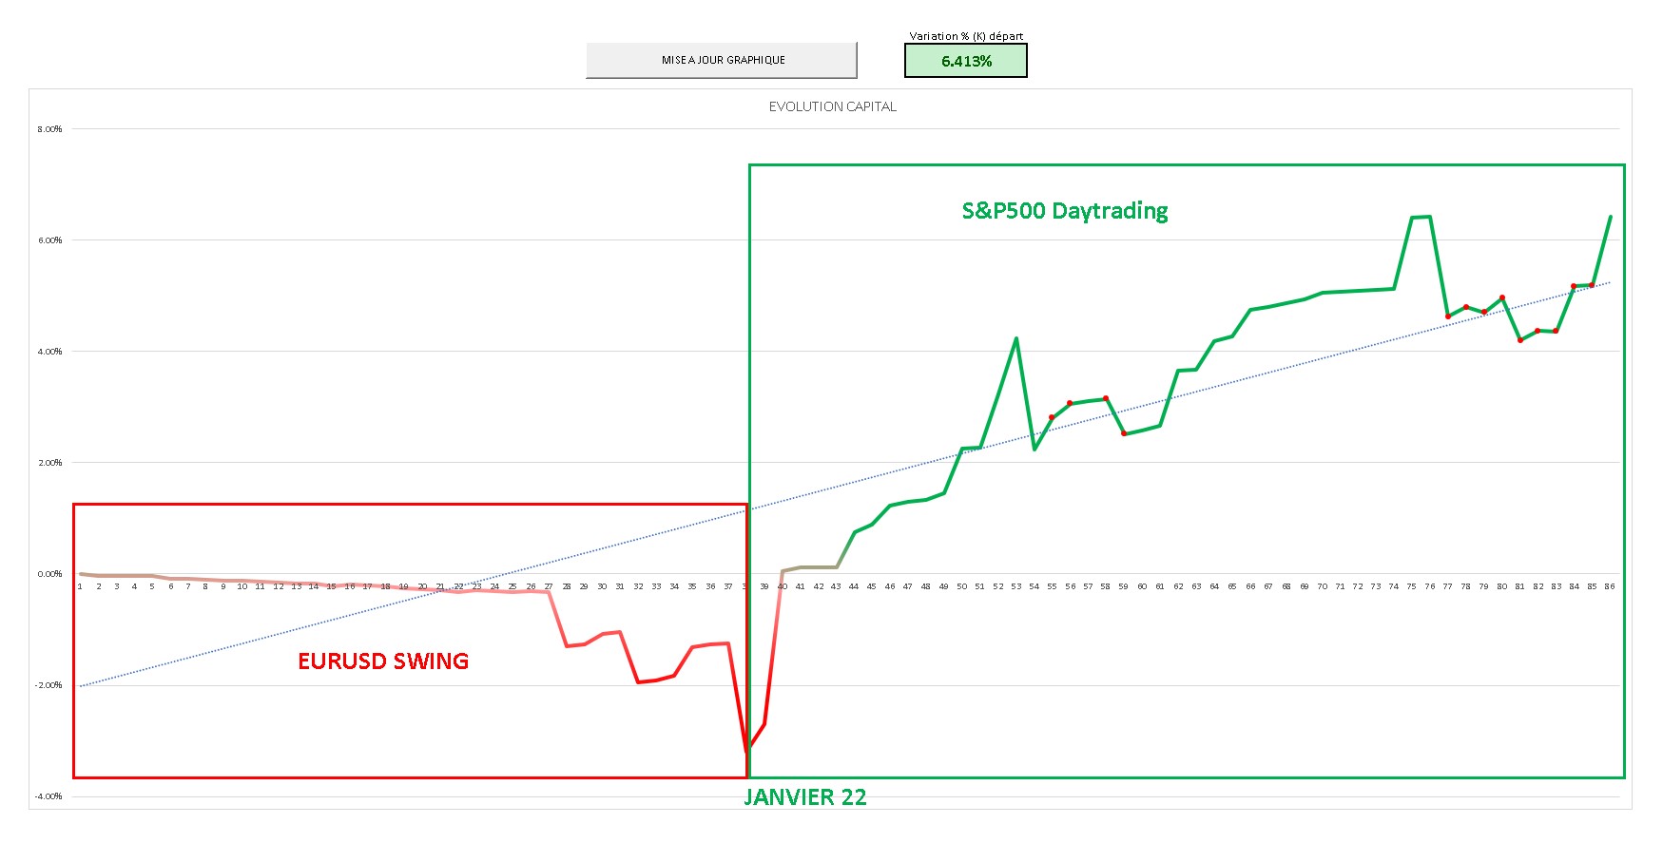The image size is (1663, 843).
Task: Click x-axis label 30
Action: (602, 586)
